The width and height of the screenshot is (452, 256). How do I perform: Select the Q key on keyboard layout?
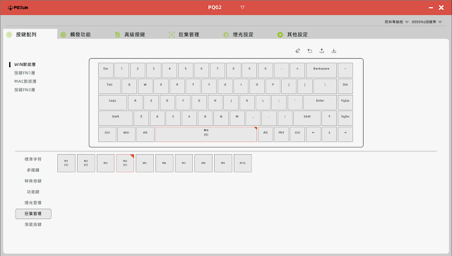(129, 86)
